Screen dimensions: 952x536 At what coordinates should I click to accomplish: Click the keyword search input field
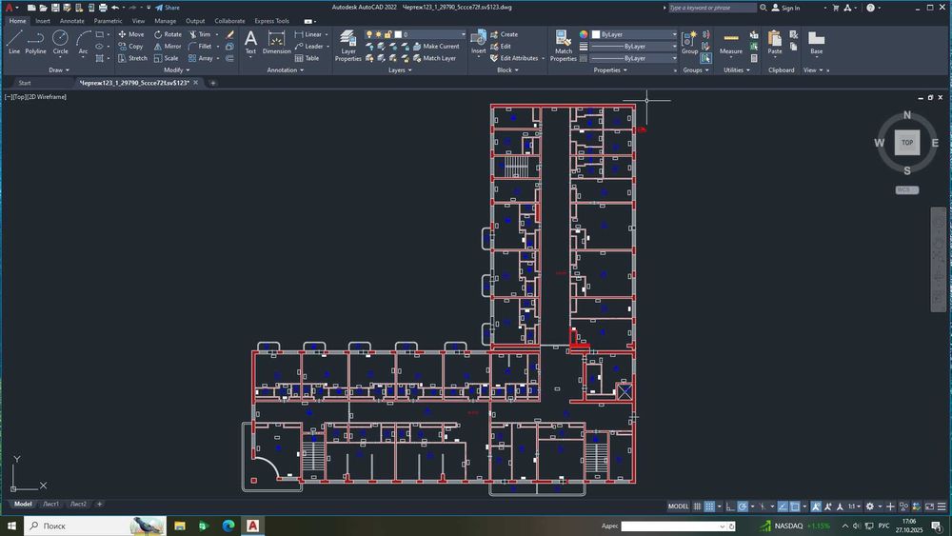[714, 8]
